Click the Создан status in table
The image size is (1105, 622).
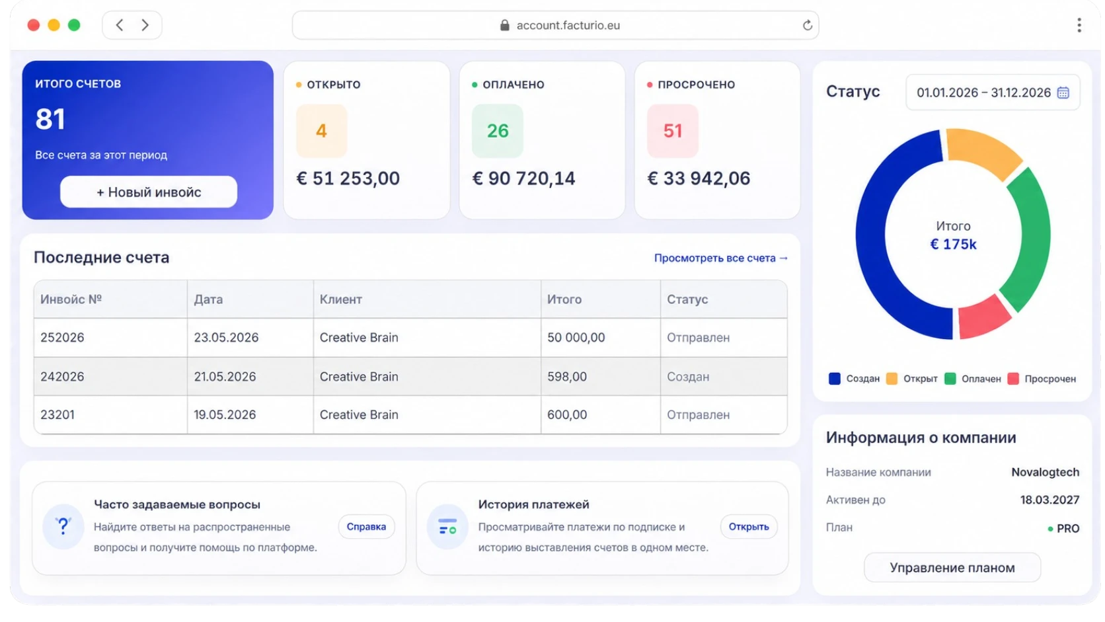[x=688, y=376]
